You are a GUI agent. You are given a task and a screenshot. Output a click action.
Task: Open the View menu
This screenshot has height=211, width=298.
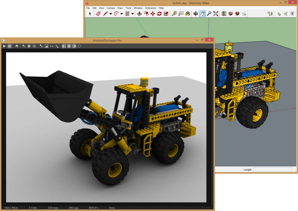point(102,8)
